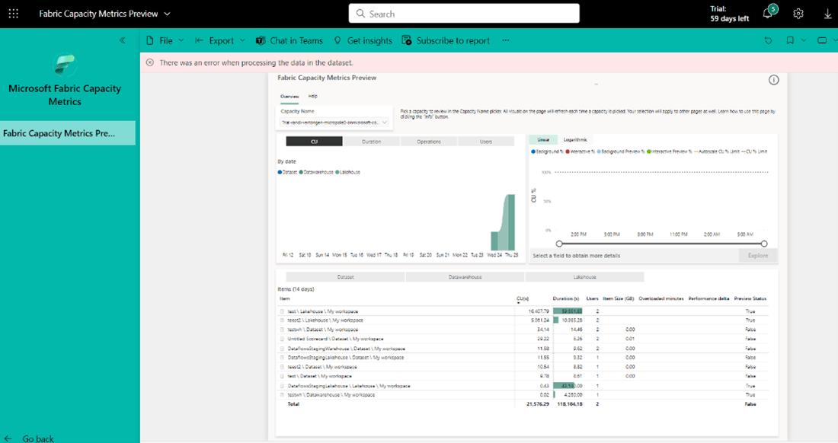
Task: Select the CU chart tab
Action: [314, 142]
